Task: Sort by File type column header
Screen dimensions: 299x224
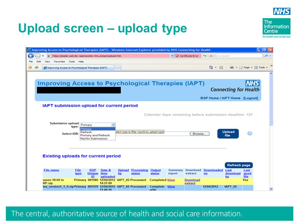Action: click(78, 172)
